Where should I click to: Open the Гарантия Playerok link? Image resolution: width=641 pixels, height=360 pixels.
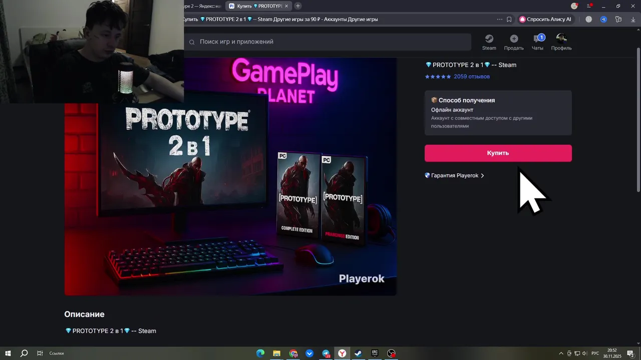454,175
